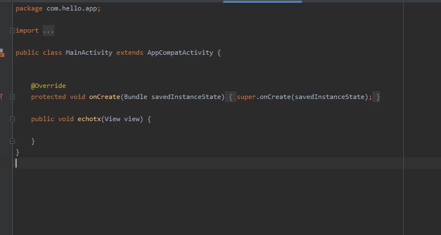
Task: Click the '@Override' annotation
Action: [48, 86]
